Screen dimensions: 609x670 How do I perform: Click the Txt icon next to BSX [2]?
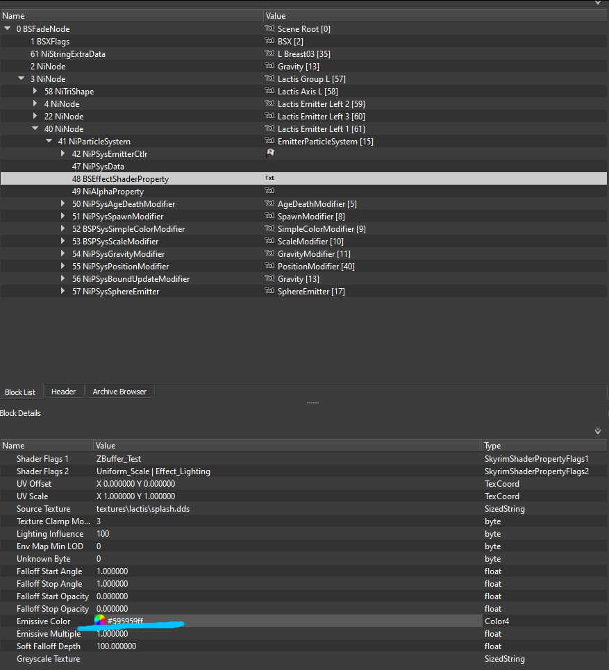(x=269, y=41)
